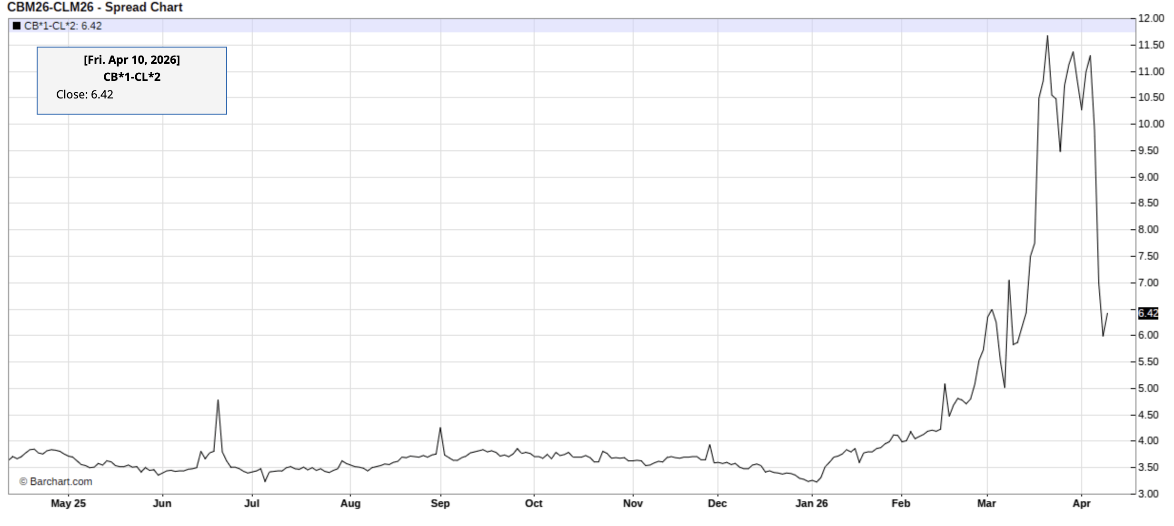Click the CB*1-CL*2 heading inside tooltip box
Viewport: 1174px width, 526px height.
[x=132, y=77]
